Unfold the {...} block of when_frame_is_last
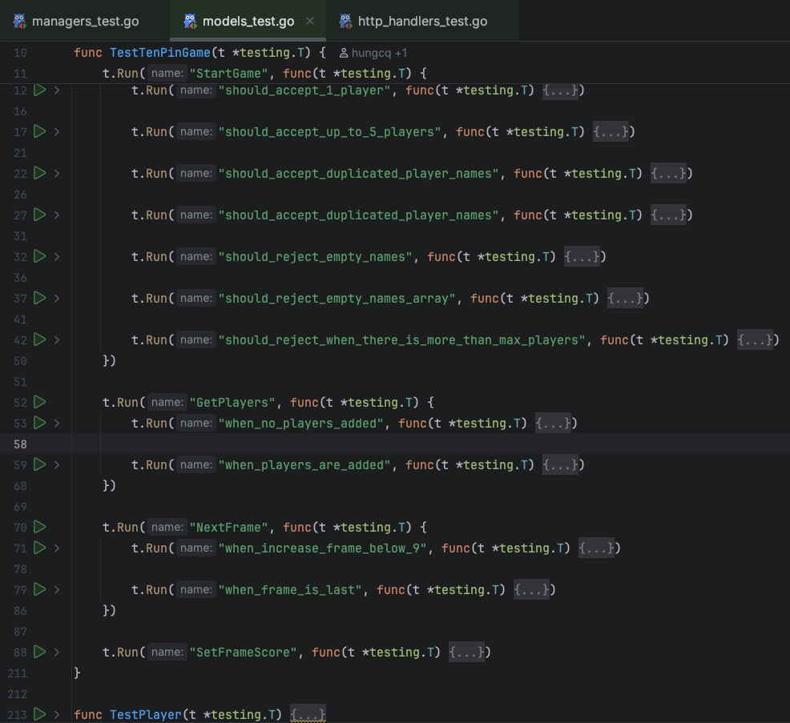Viewport: 790px width, 723px height. tap(531, 590)
